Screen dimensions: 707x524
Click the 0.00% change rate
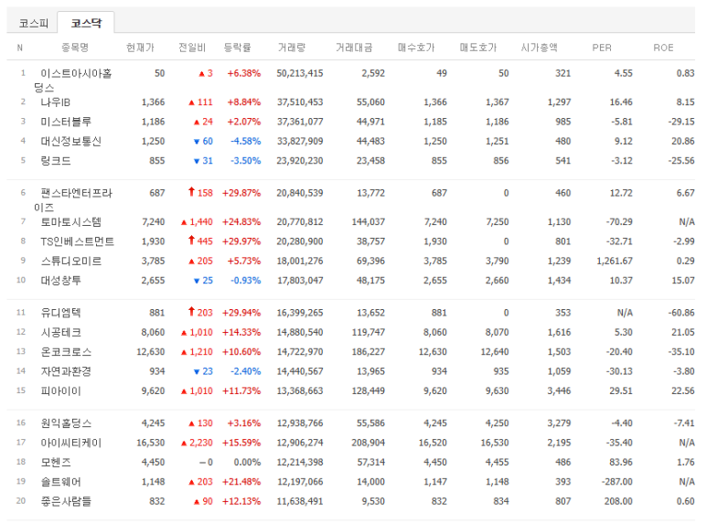[x=247, y=462]
